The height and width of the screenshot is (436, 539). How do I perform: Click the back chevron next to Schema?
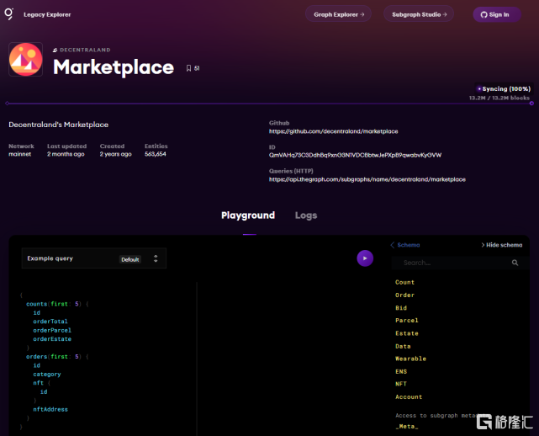392,245
